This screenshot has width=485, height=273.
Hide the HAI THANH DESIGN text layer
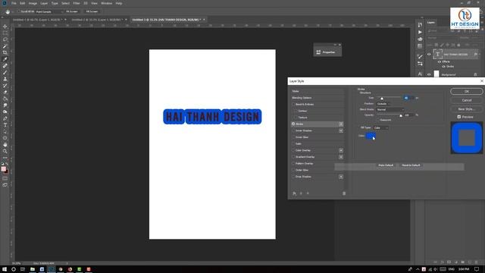click(429, 54)
